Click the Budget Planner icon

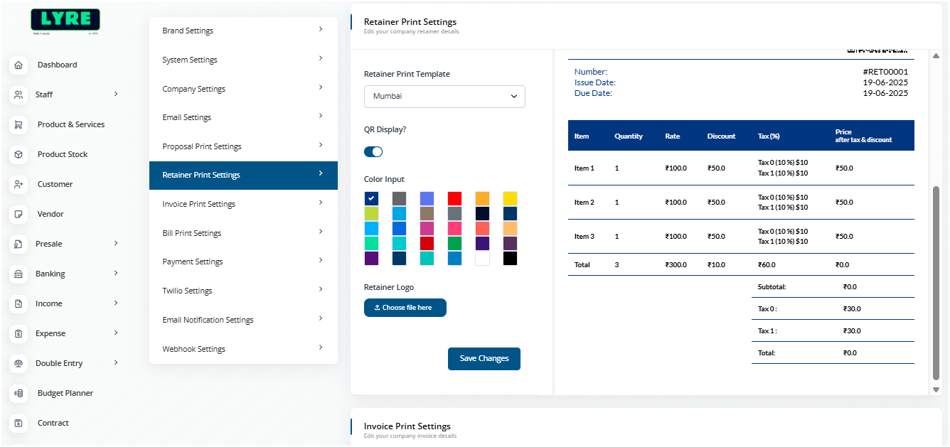[18, 393]
